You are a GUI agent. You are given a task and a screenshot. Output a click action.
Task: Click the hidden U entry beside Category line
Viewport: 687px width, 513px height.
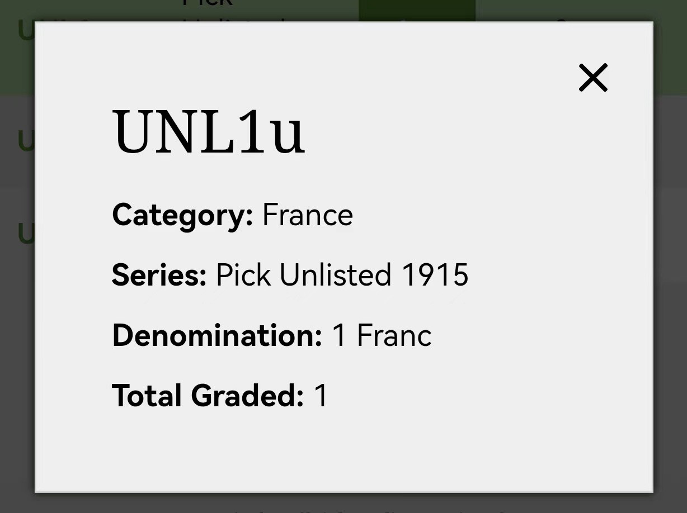(26, 234)
